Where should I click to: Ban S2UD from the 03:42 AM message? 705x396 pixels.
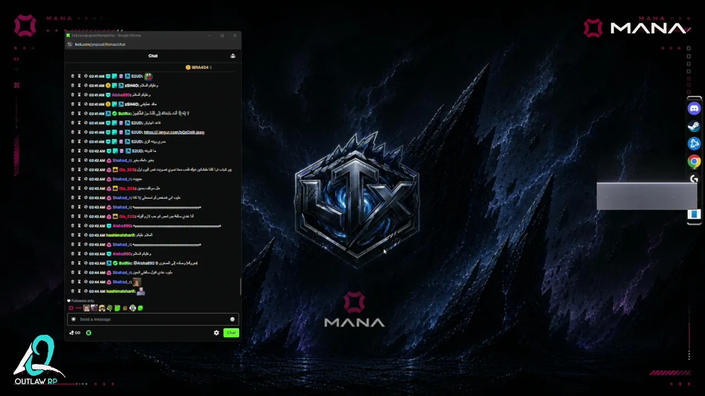(86, 151)
